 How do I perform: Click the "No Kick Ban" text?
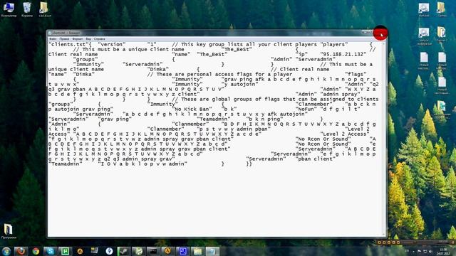click(192, 109)
